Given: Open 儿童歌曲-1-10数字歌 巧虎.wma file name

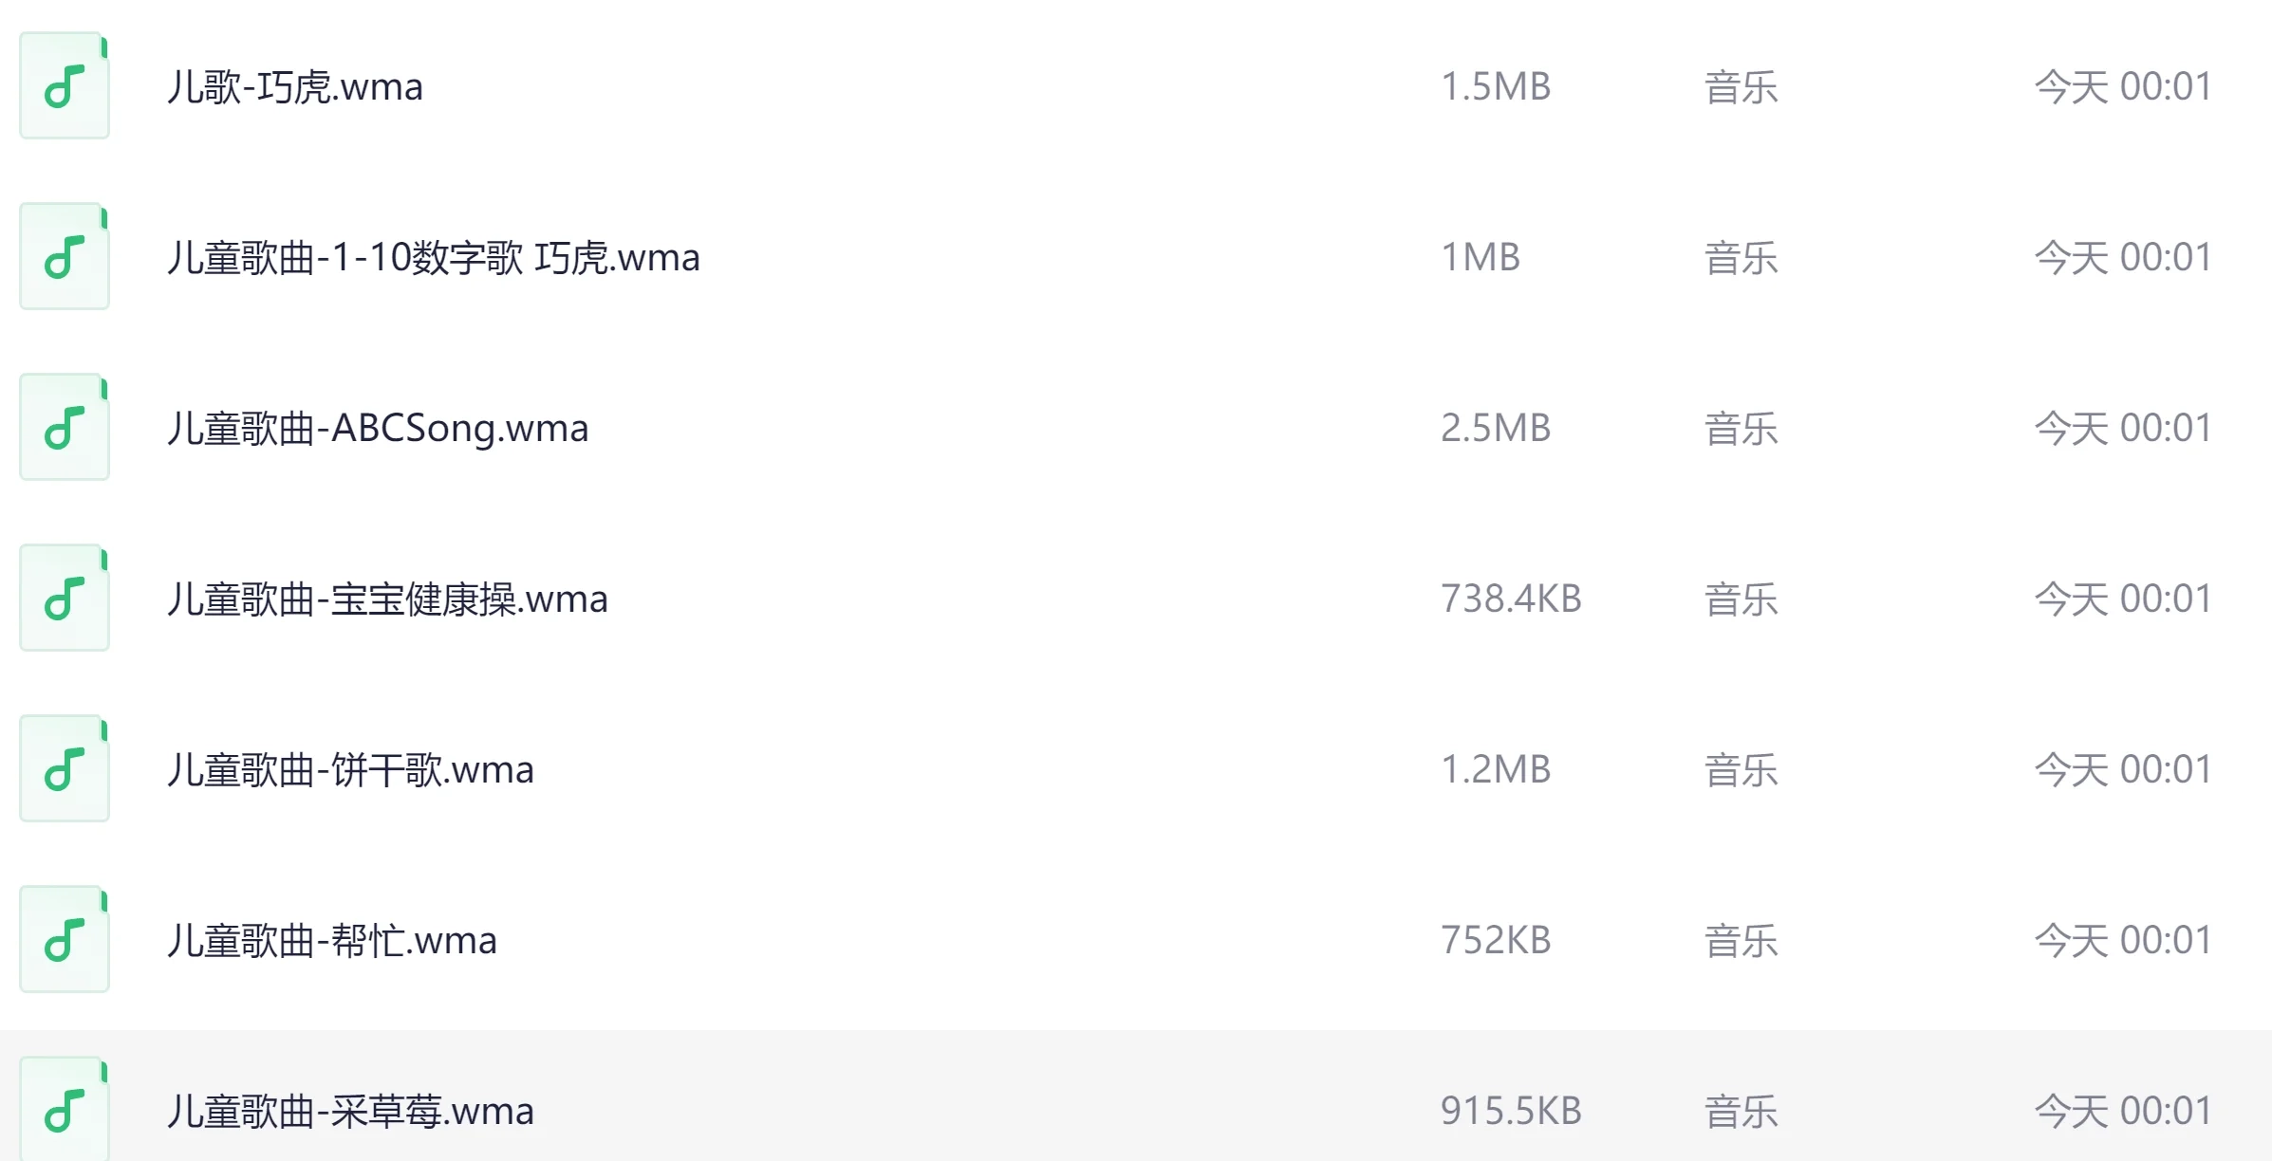Looking at the screenshot, I should pos(434,258).
